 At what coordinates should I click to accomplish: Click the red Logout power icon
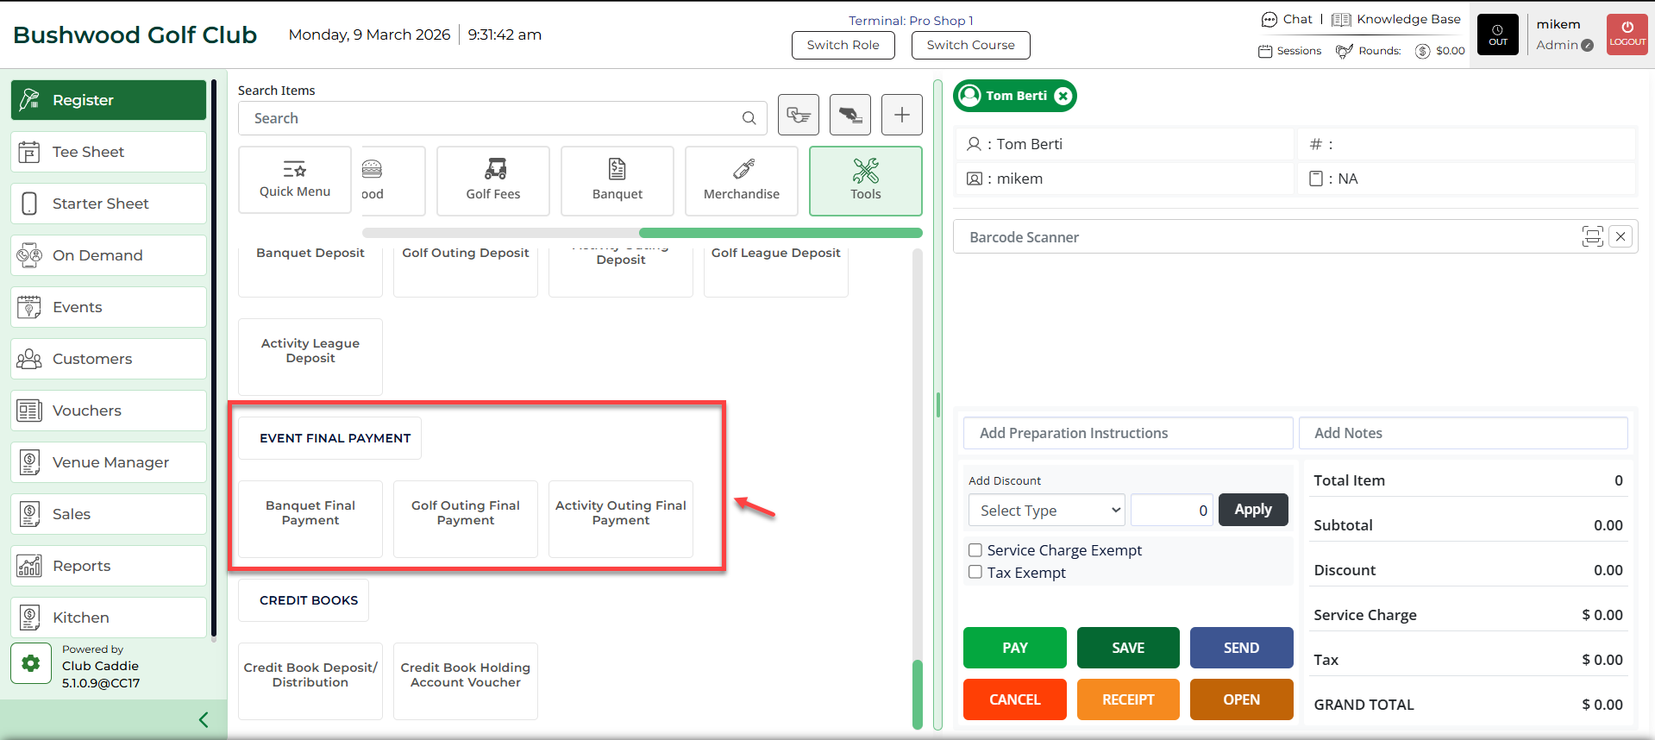click(x=1627, y=34)
